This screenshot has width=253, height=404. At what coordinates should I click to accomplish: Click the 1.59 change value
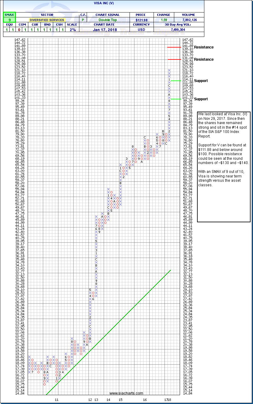[x=164, y=20]
